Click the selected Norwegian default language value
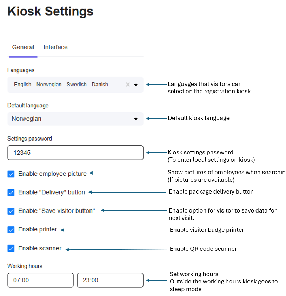286x296 pixels. click(27, 119)
